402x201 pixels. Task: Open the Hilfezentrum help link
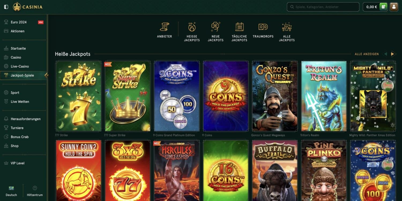[x=35, y=191]
